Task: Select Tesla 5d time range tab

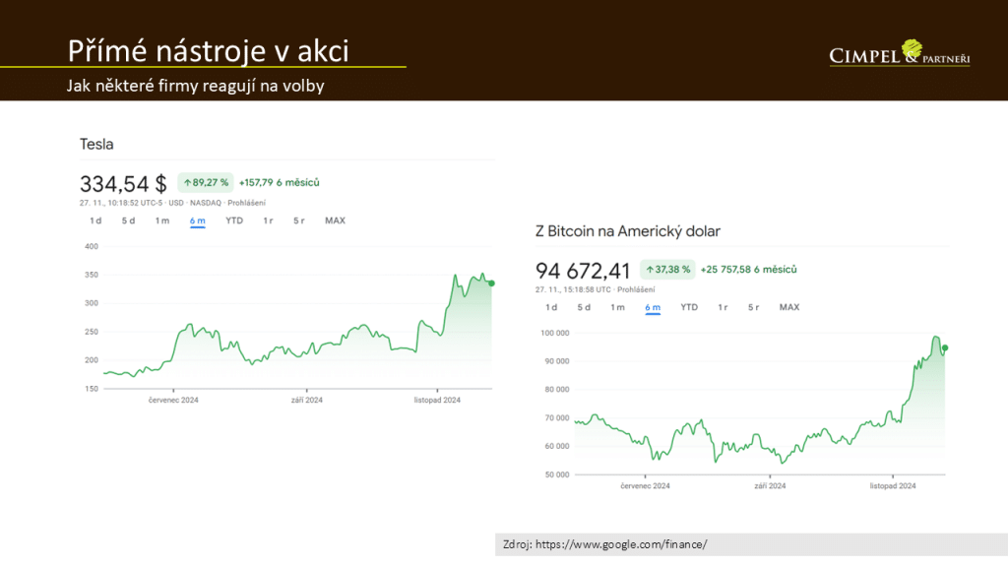Action: pos(128,220)
